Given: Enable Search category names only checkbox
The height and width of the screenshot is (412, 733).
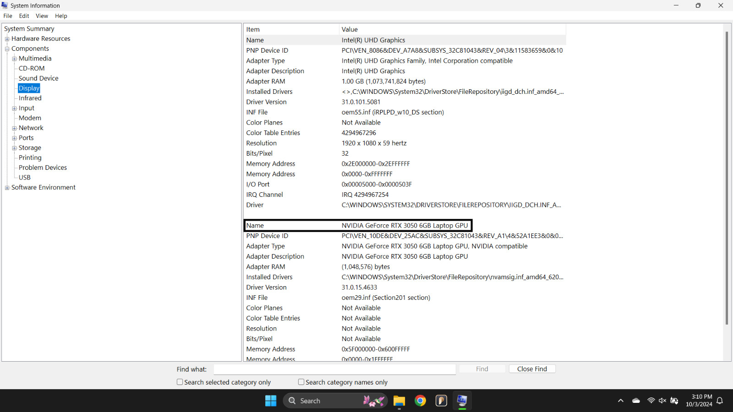Looking at the screenshot, I should point(301,382).
